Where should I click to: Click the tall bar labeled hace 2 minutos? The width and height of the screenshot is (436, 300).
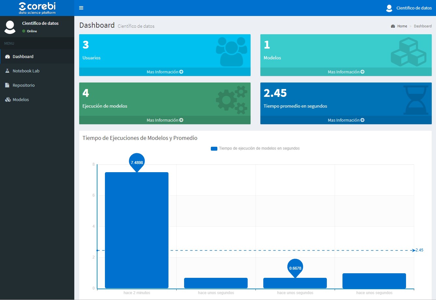(x=137, y=230)
